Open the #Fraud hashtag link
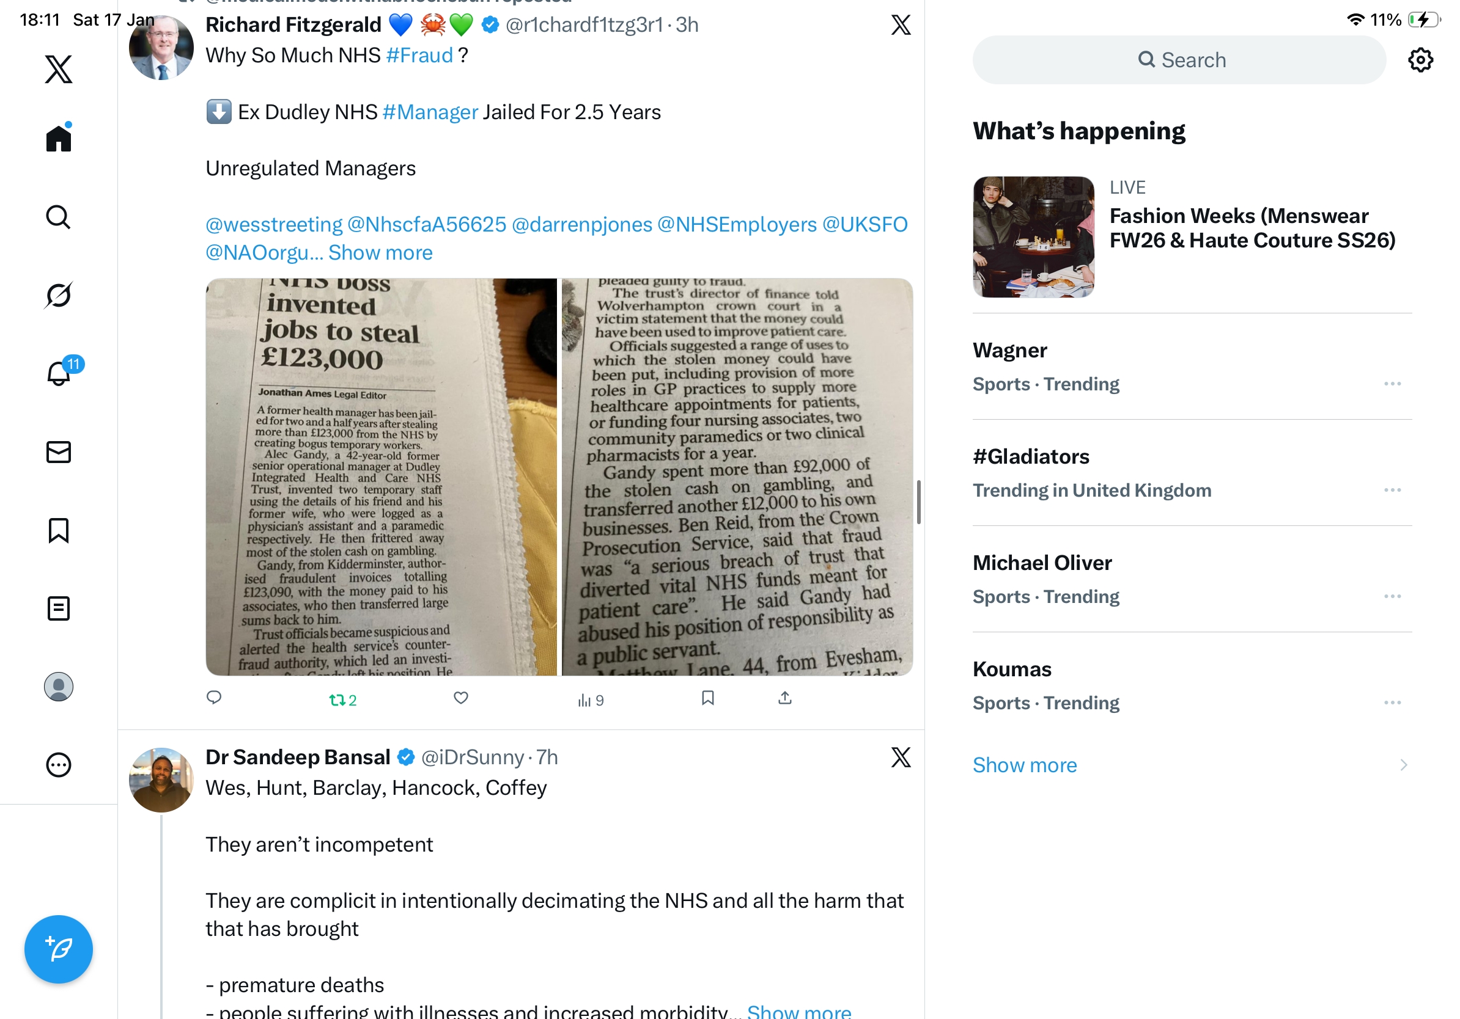 click(x=419, y=55)
